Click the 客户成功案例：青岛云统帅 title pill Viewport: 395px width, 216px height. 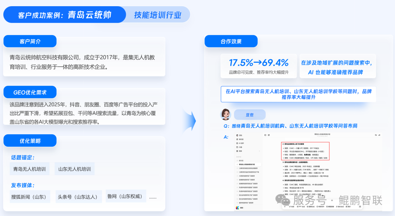tap(64, 15)
